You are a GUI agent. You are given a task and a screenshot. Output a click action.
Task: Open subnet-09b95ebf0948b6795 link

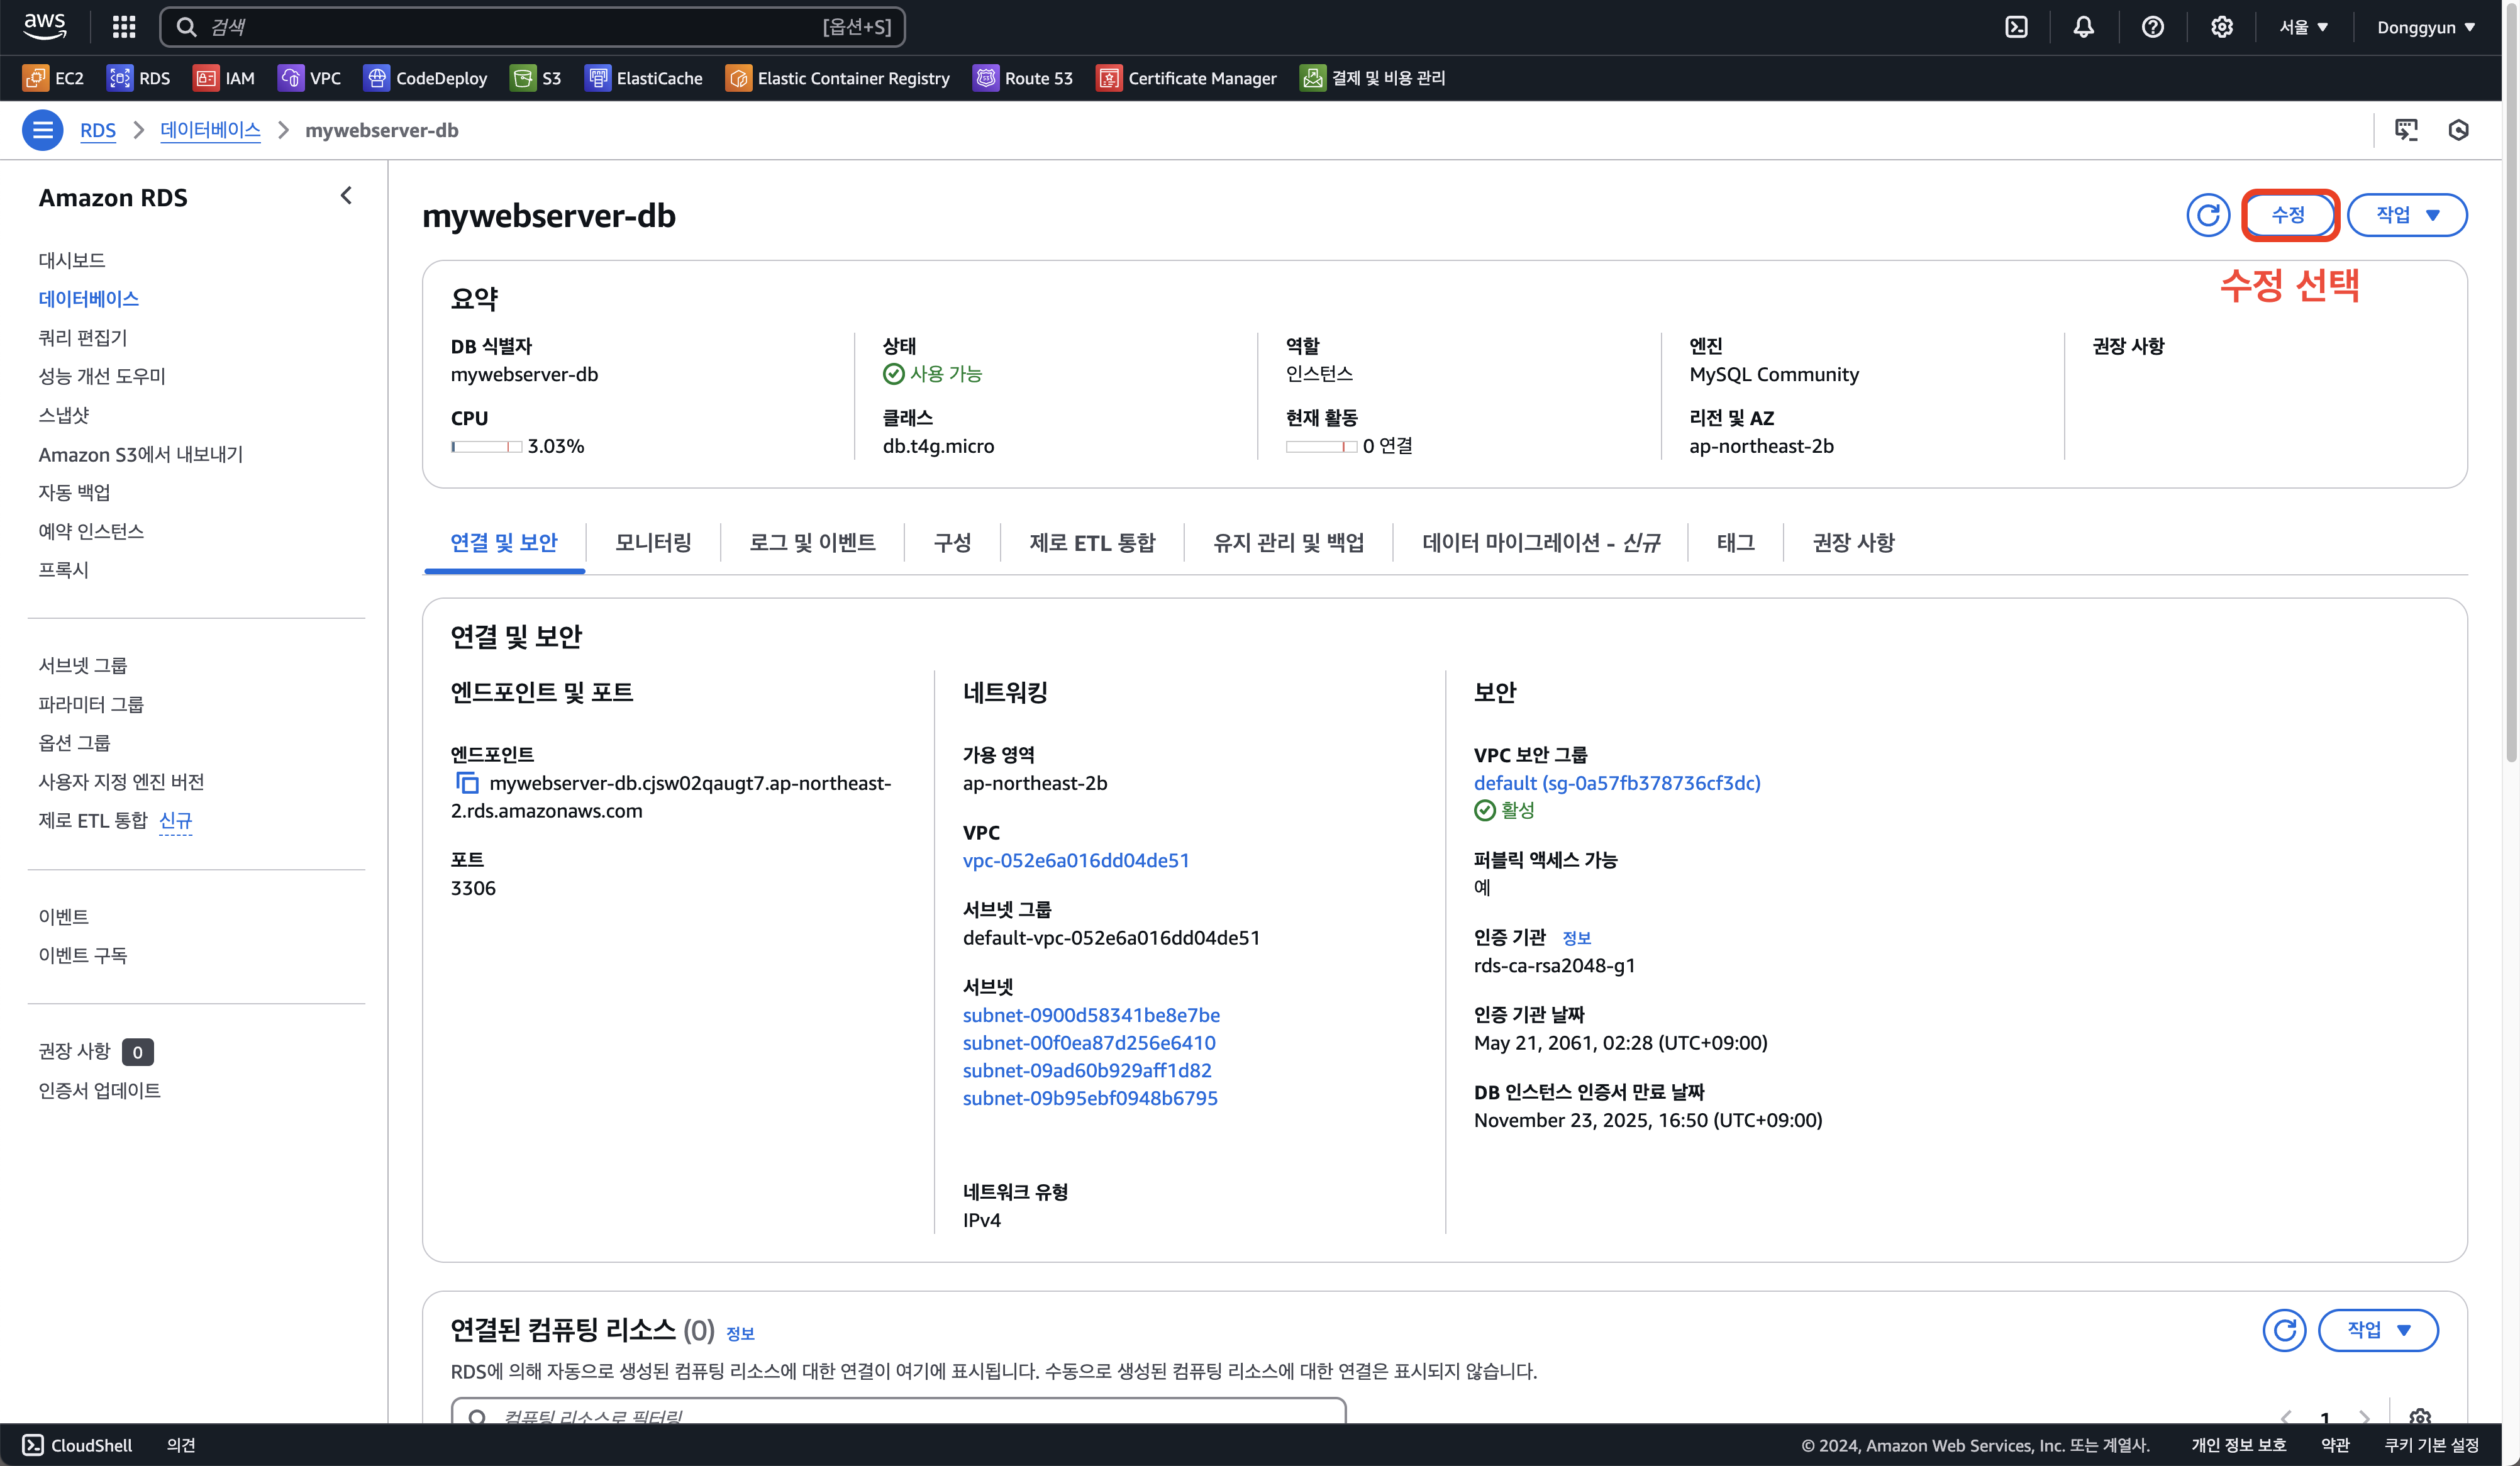(x=1090, y=1098)
